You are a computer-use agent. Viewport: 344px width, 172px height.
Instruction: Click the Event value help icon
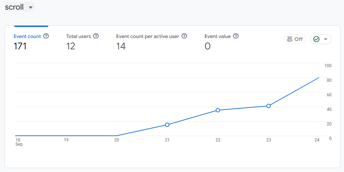click(236, 36)
